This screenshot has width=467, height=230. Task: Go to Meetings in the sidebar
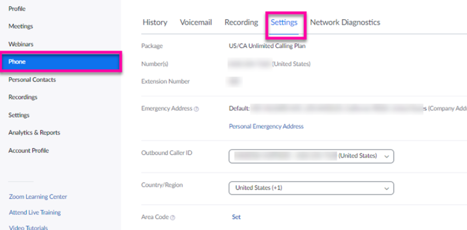pos(21,26)
